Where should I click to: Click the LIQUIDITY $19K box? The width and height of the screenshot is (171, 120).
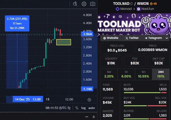(x=111, y=61)
